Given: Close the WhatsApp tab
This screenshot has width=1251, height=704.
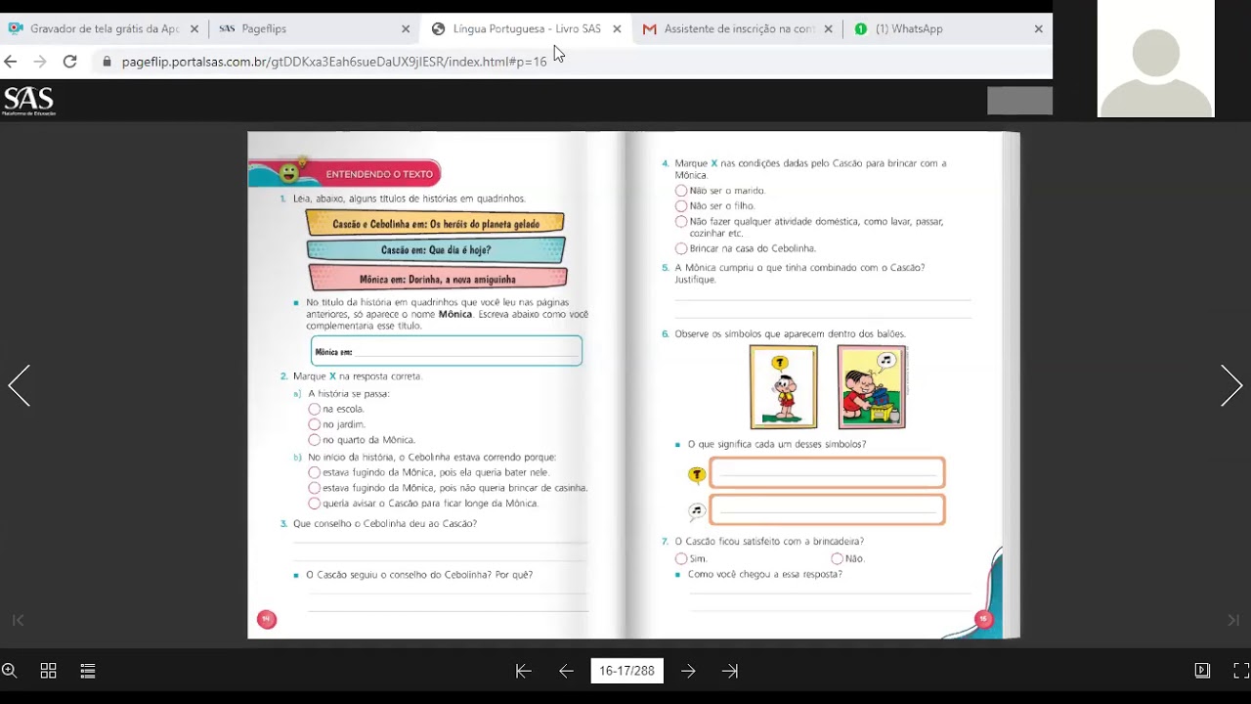Looking at the screenshot, I should click(1038, 29).
